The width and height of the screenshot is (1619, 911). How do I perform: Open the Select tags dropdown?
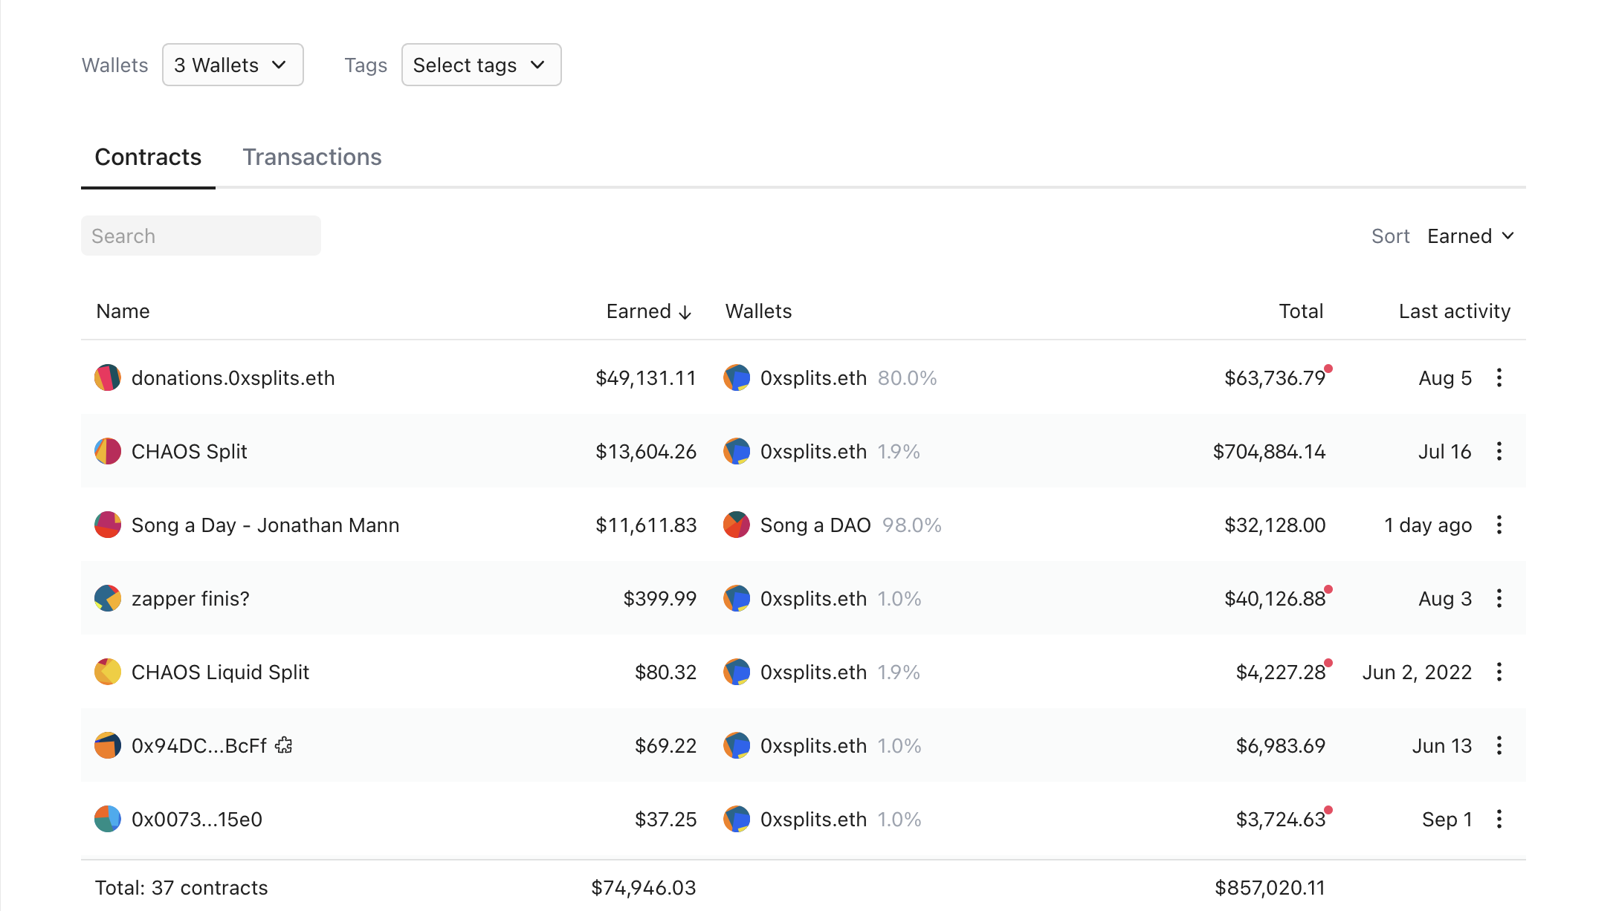pyautogui.click(x=481, y=65)
